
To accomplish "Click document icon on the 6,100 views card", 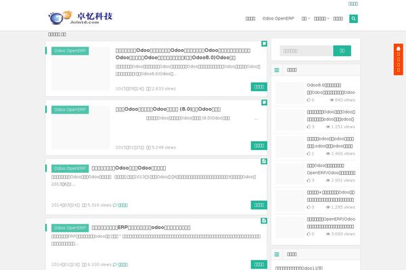I will 264,221.
